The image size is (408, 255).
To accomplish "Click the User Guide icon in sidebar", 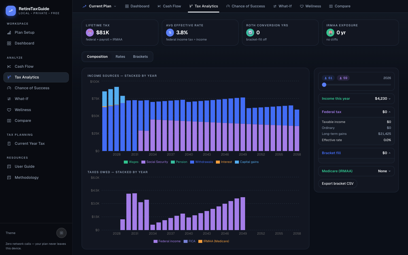I will (9, 167).
